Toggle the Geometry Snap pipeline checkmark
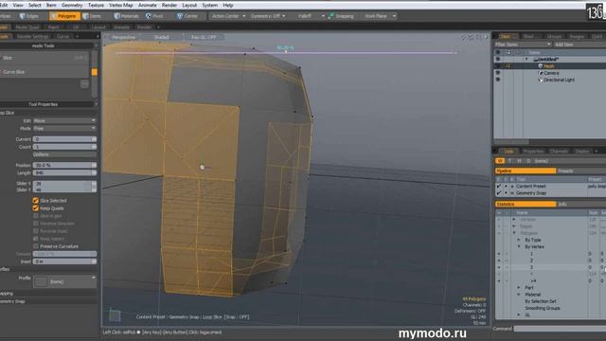606x341 pixels. click(x=499, y=193)
